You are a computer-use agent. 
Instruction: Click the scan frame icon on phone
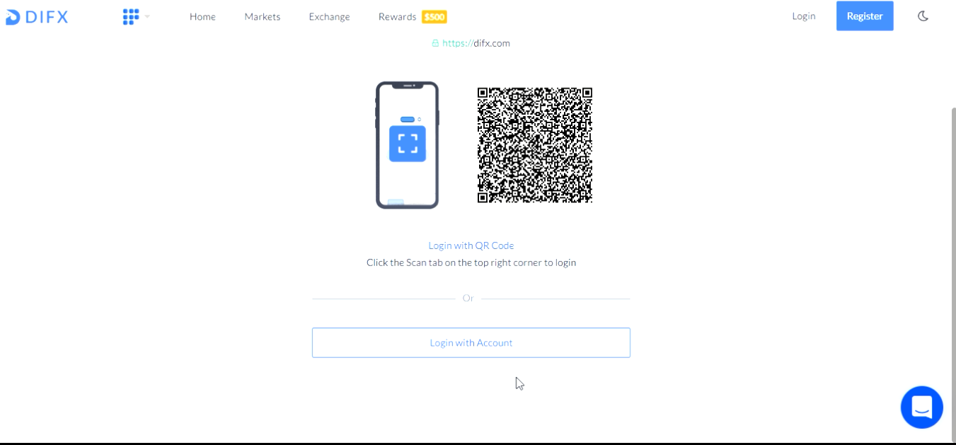pos(408,143)
